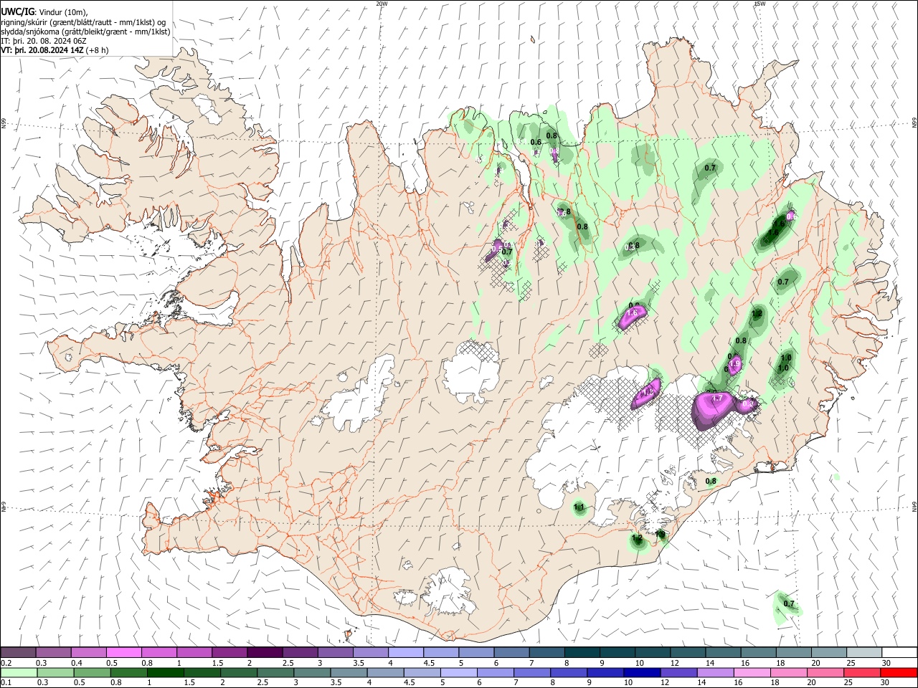918x688 pixels.
Task: Pick snow scale swatch between 1.5 and 2
Action: click(x=229, y=652)
